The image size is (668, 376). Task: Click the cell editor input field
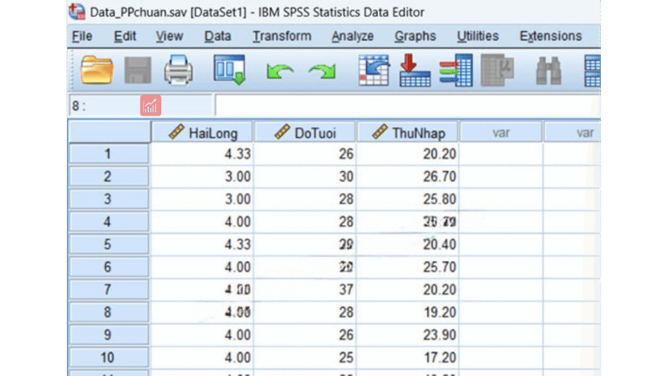coord(404,106)
